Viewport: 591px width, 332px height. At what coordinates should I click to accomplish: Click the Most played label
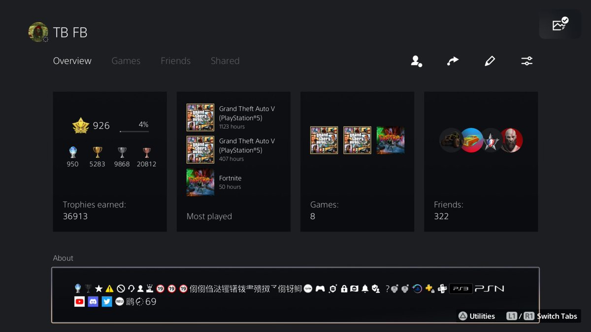(209, 216)
